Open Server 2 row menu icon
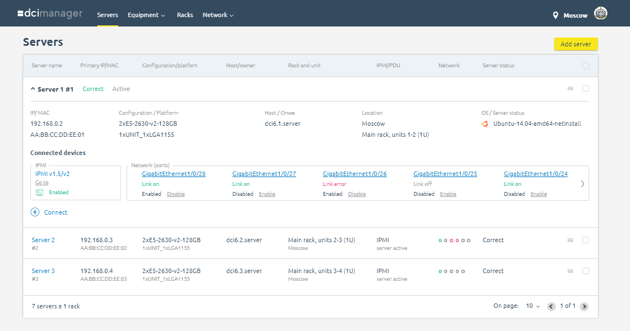Viewport: 630px width, 331px height. coord(570,241)
